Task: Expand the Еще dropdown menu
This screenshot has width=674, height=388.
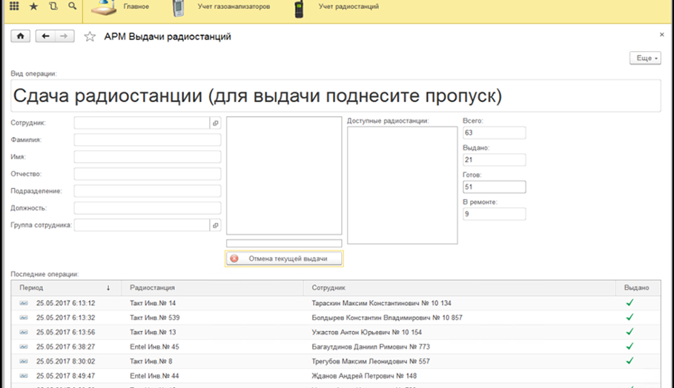Action: 644,58
